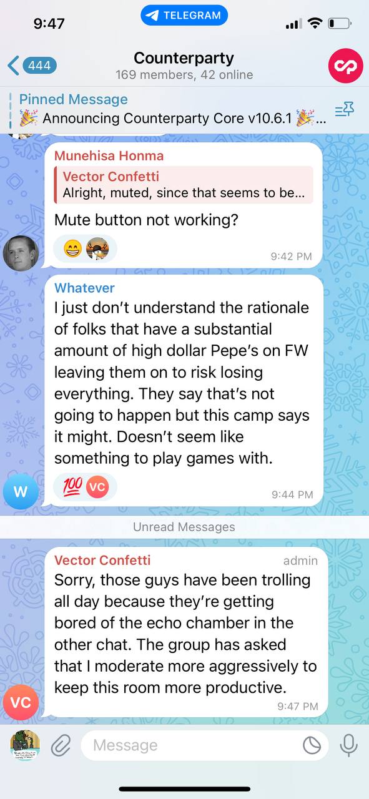
Task: Open the Whatever user avatar W
Action: point(21,491)
